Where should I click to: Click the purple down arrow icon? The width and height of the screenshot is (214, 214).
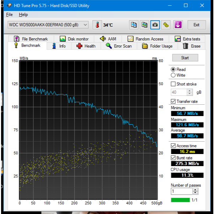click(x=178, y=25)
